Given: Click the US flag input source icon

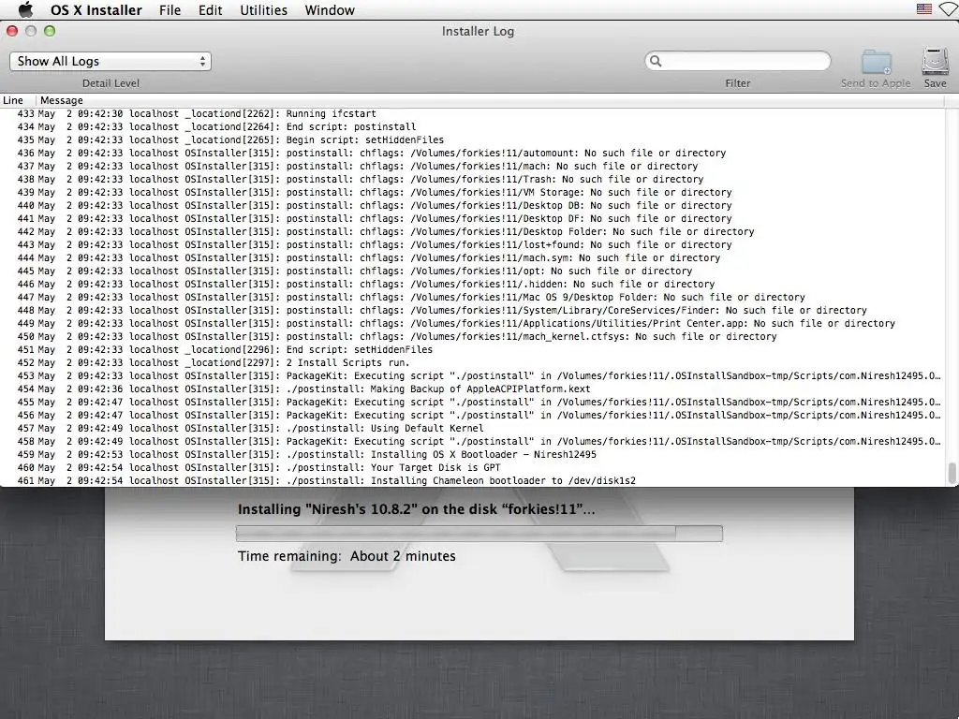Looking at the screenshot, I should tap(923, 9).
